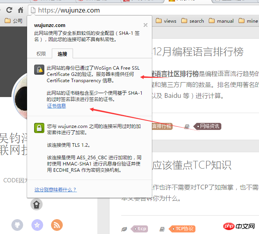Open the orange RSS feed icon
The height and width of the screenshot is (234, 259).
pos(57,225)
